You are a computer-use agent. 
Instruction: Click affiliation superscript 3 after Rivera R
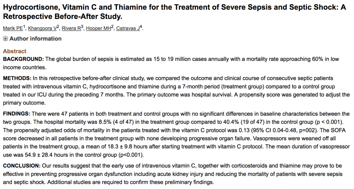(x=82, y=27)
